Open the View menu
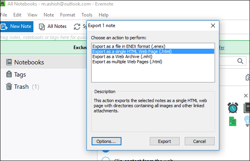 [x=32, y=15]
